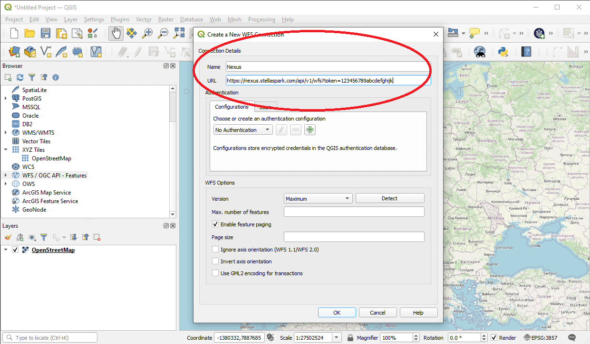Disable the Enable feature paging checkbox
The height and width of the screenshot is (344, 590).
[215, 224]
